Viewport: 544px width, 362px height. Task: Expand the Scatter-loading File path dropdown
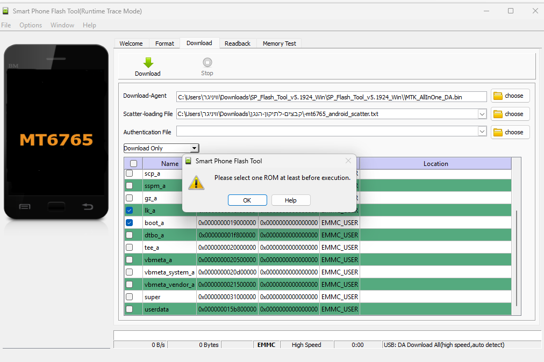point(482,114)
